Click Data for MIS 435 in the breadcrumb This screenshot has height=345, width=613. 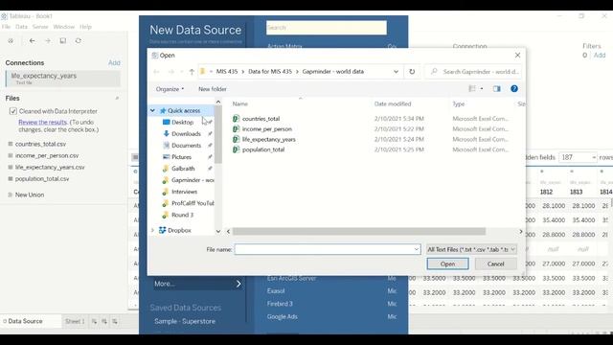[270, 72]
